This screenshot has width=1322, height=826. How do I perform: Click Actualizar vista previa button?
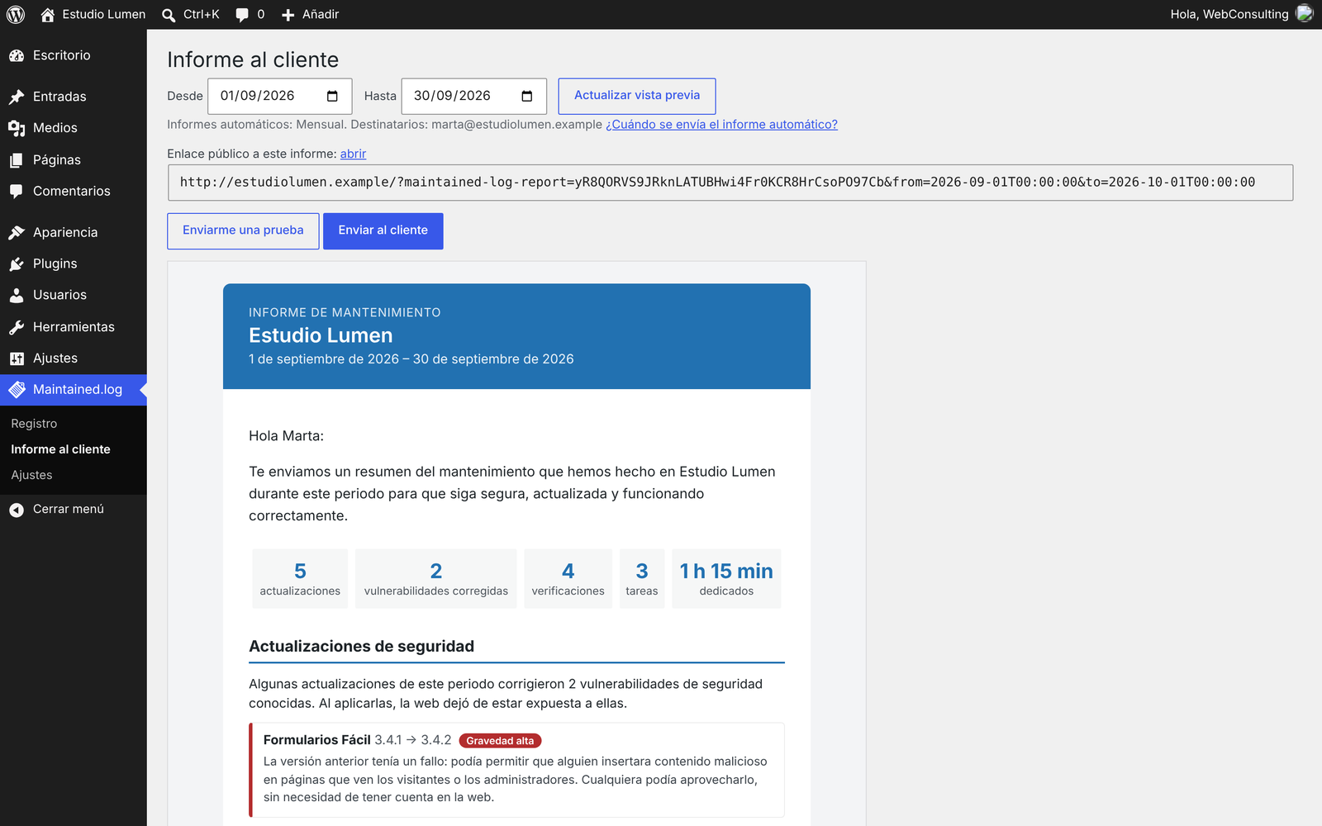tap(637, 96)
